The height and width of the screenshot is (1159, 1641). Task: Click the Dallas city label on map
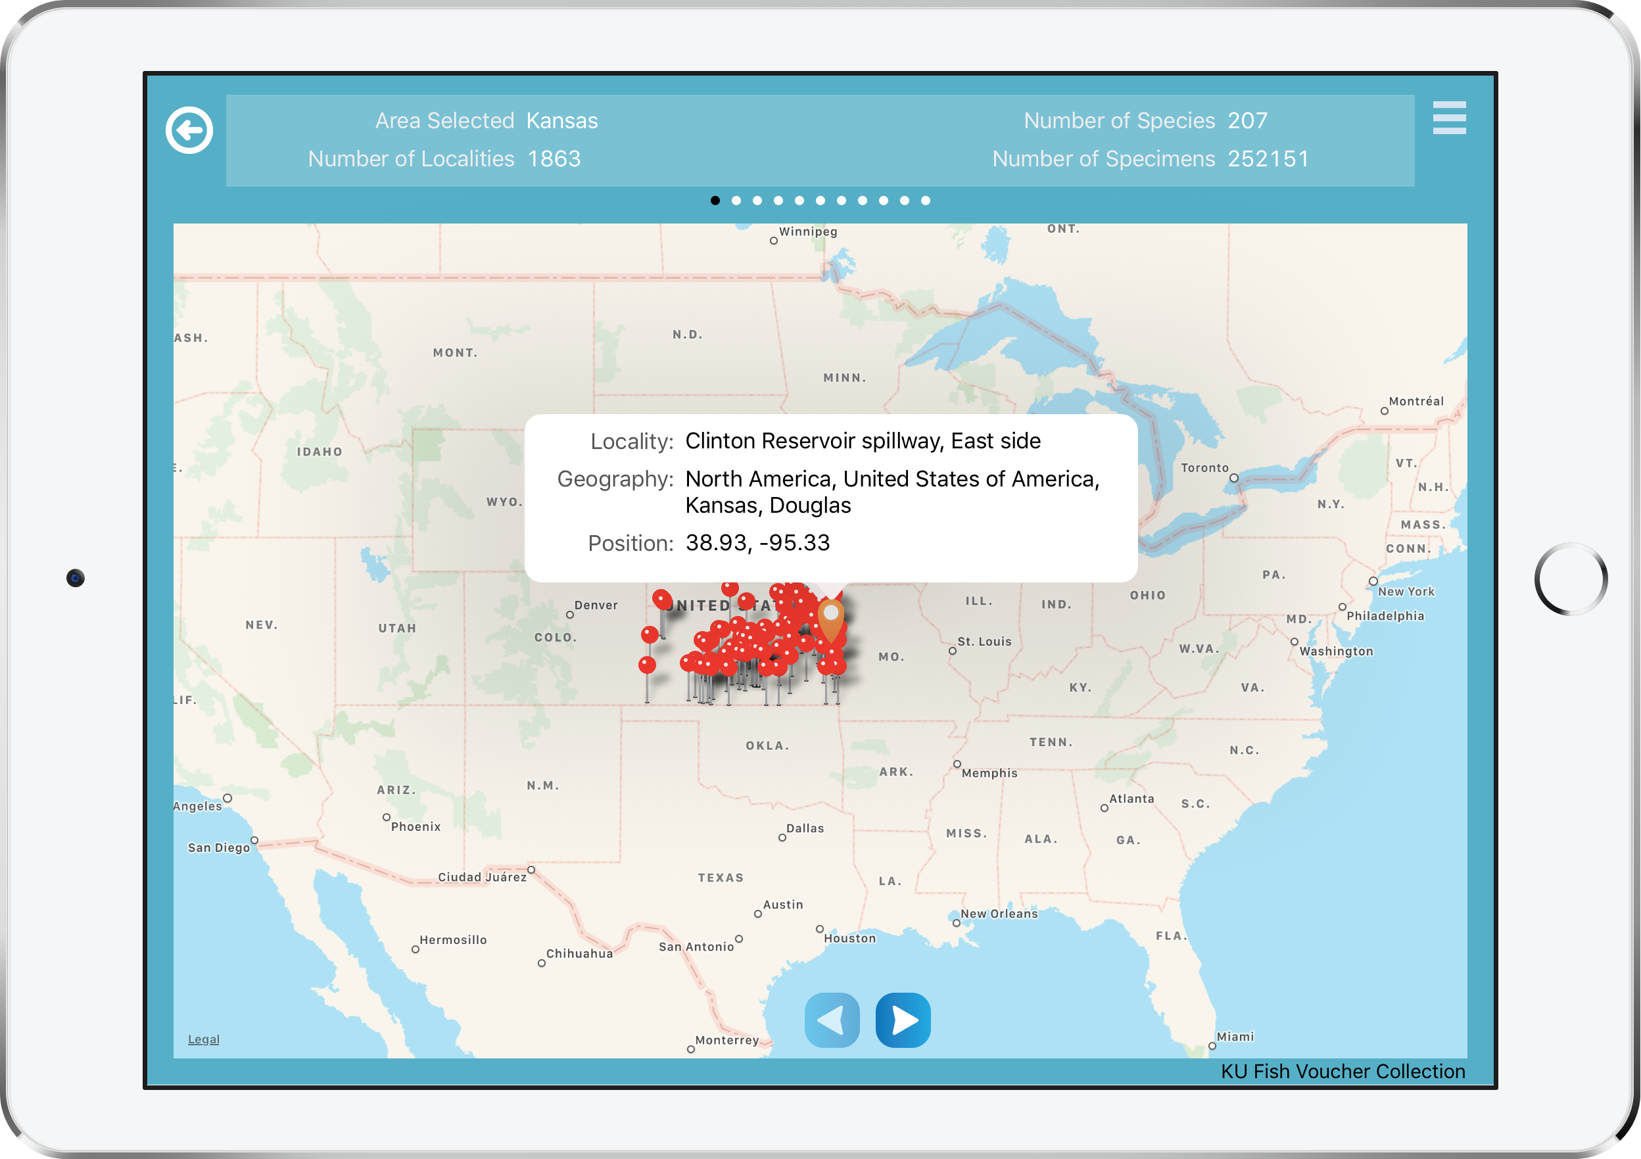pos(805,828)
